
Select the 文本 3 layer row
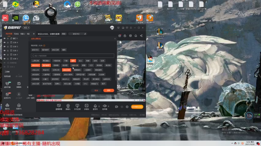[x=16, y=59]
